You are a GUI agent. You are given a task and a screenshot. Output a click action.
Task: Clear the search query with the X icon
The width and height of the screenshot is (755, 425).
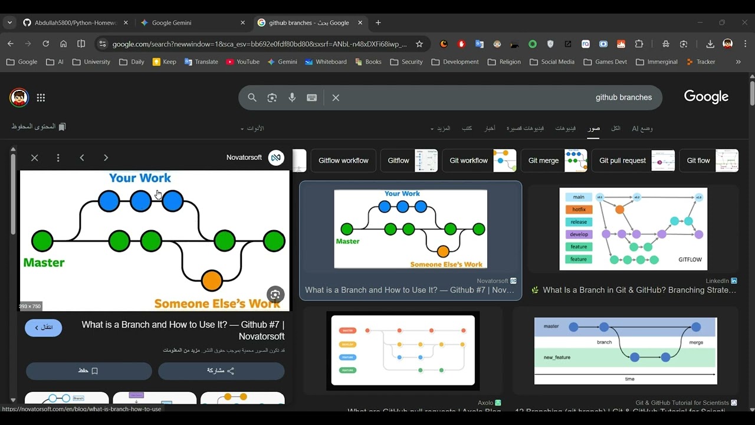(x=336, y=97)
